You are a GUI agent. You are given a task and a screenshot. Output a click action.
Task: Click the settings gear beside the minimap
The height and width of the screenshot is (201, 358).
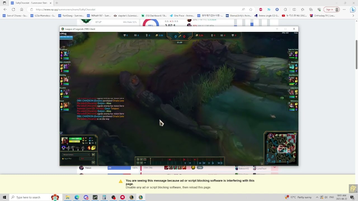pyautogui.click(x=262, y=164)
